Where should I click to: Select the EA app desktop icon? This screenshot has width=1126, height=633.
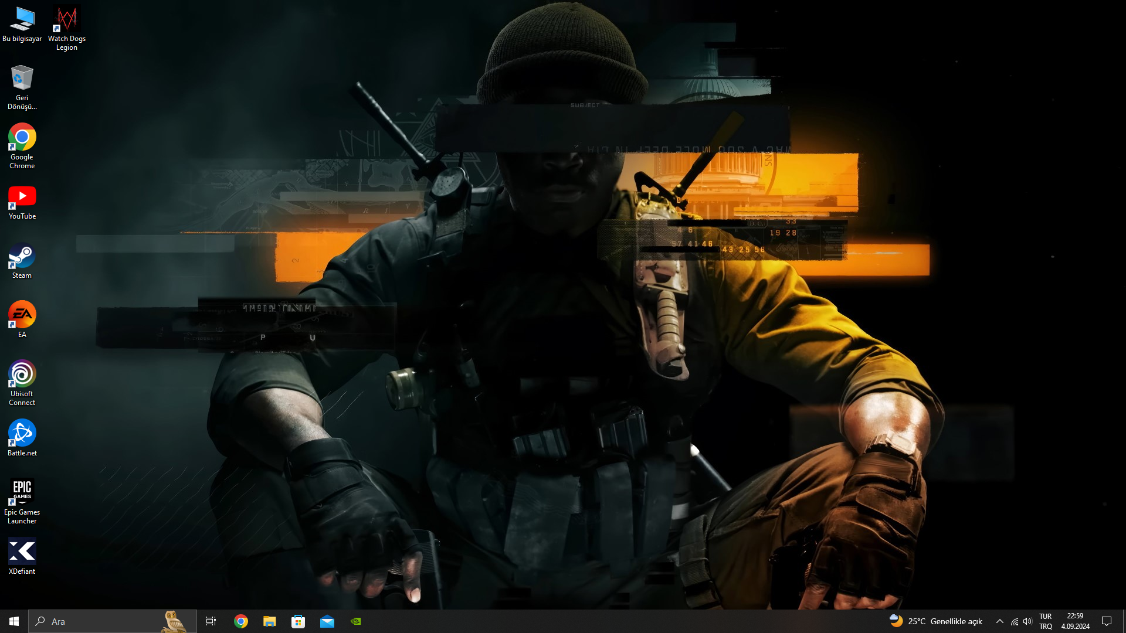[22, 316]
